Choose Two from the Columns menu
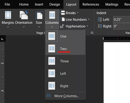Screen dimensions: 130x103 point(66,49)
